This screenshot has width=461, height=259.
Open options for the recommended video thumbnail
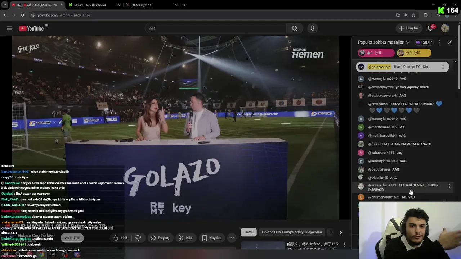345,245
